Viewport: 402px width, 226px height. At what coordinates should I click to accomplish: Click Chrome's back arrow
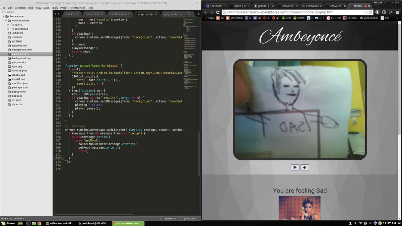(x=206, y=12)
